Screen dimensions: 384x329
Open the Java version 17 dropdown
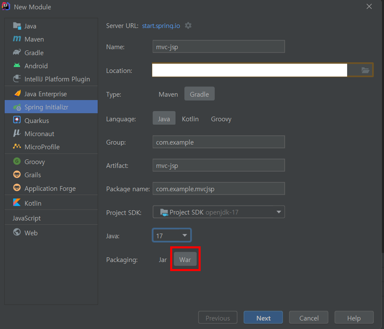172,235
